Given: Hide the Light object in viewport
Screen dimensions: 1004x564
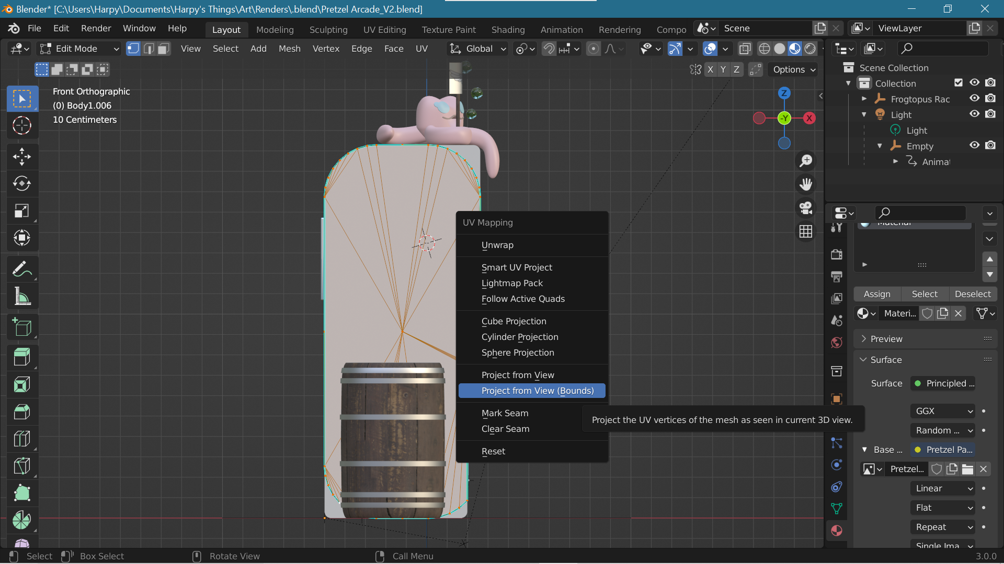Looking at the screenshot, I should pos(975,114).
